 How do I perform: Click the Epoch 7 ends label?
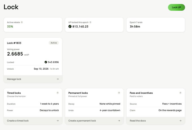[x=136, y=22]
